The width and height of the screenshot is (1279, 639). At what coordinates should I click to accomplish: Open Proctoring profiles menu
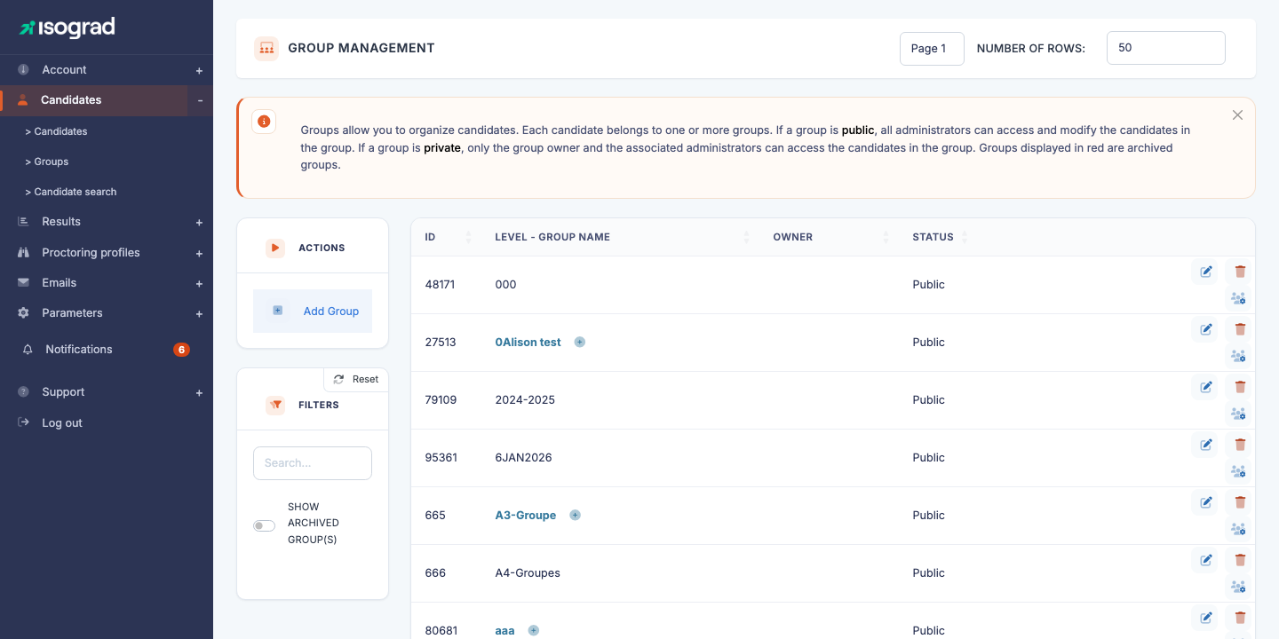click(x=91, y=253)
